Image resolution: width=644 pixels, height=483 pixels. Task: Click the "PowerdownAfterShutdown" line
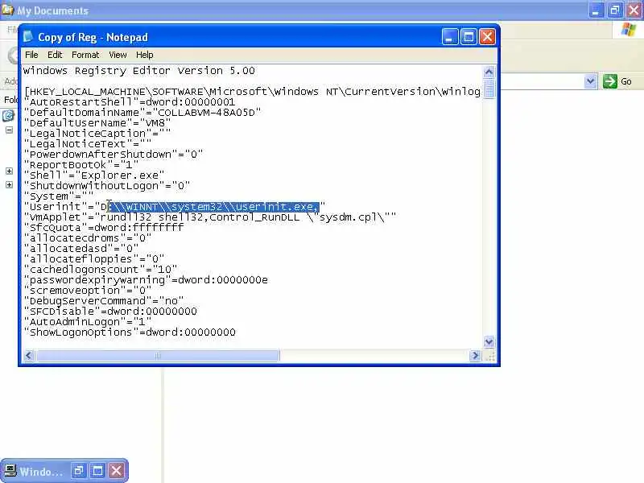coord(114,155)
